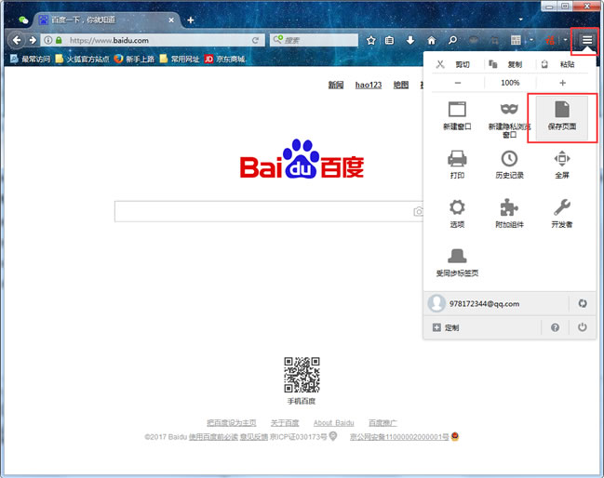Open Add-ons (附加组件) puzzle icon
The width and height of the screenshot is (604, 478).
click(x=509, y=207)
